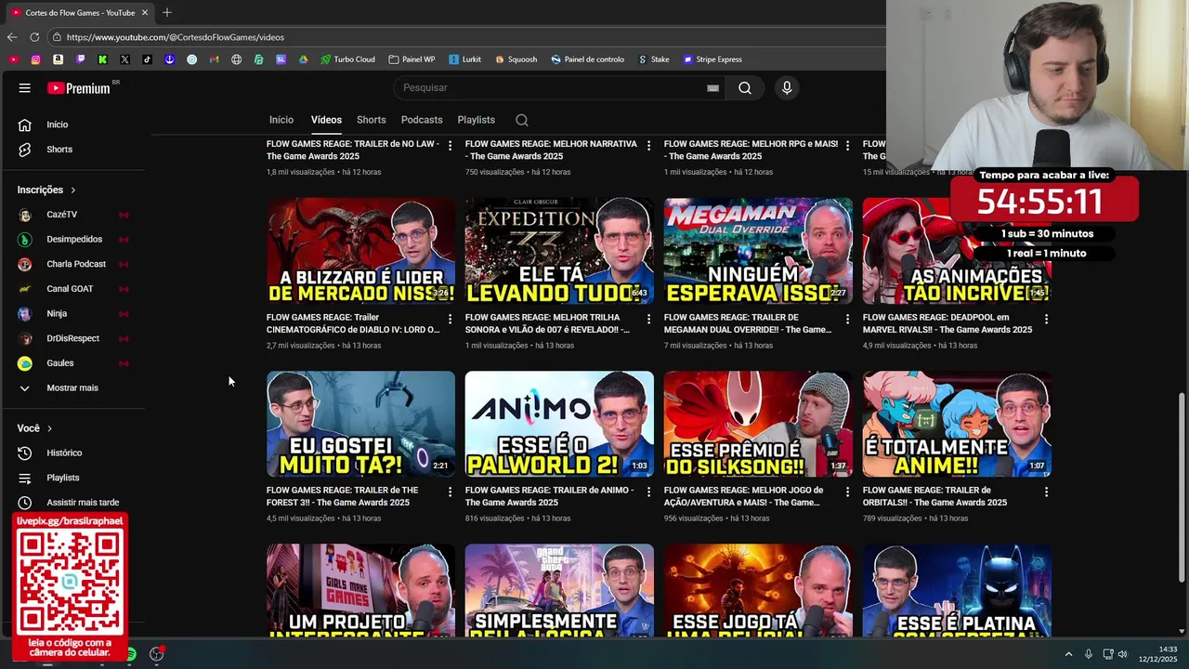Open options for DEADPOOL Marvel Rivals video

[1046, 319]
